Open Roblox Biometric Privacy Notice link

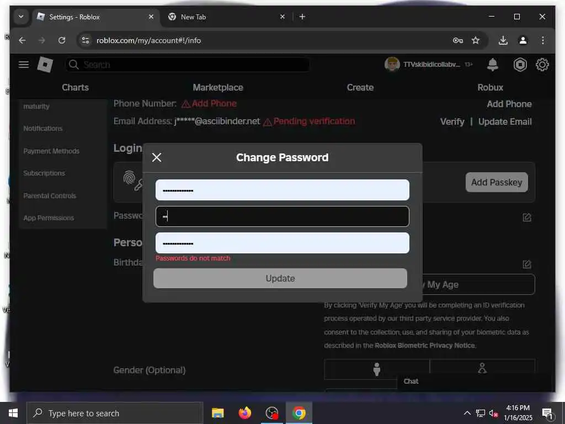425,346
